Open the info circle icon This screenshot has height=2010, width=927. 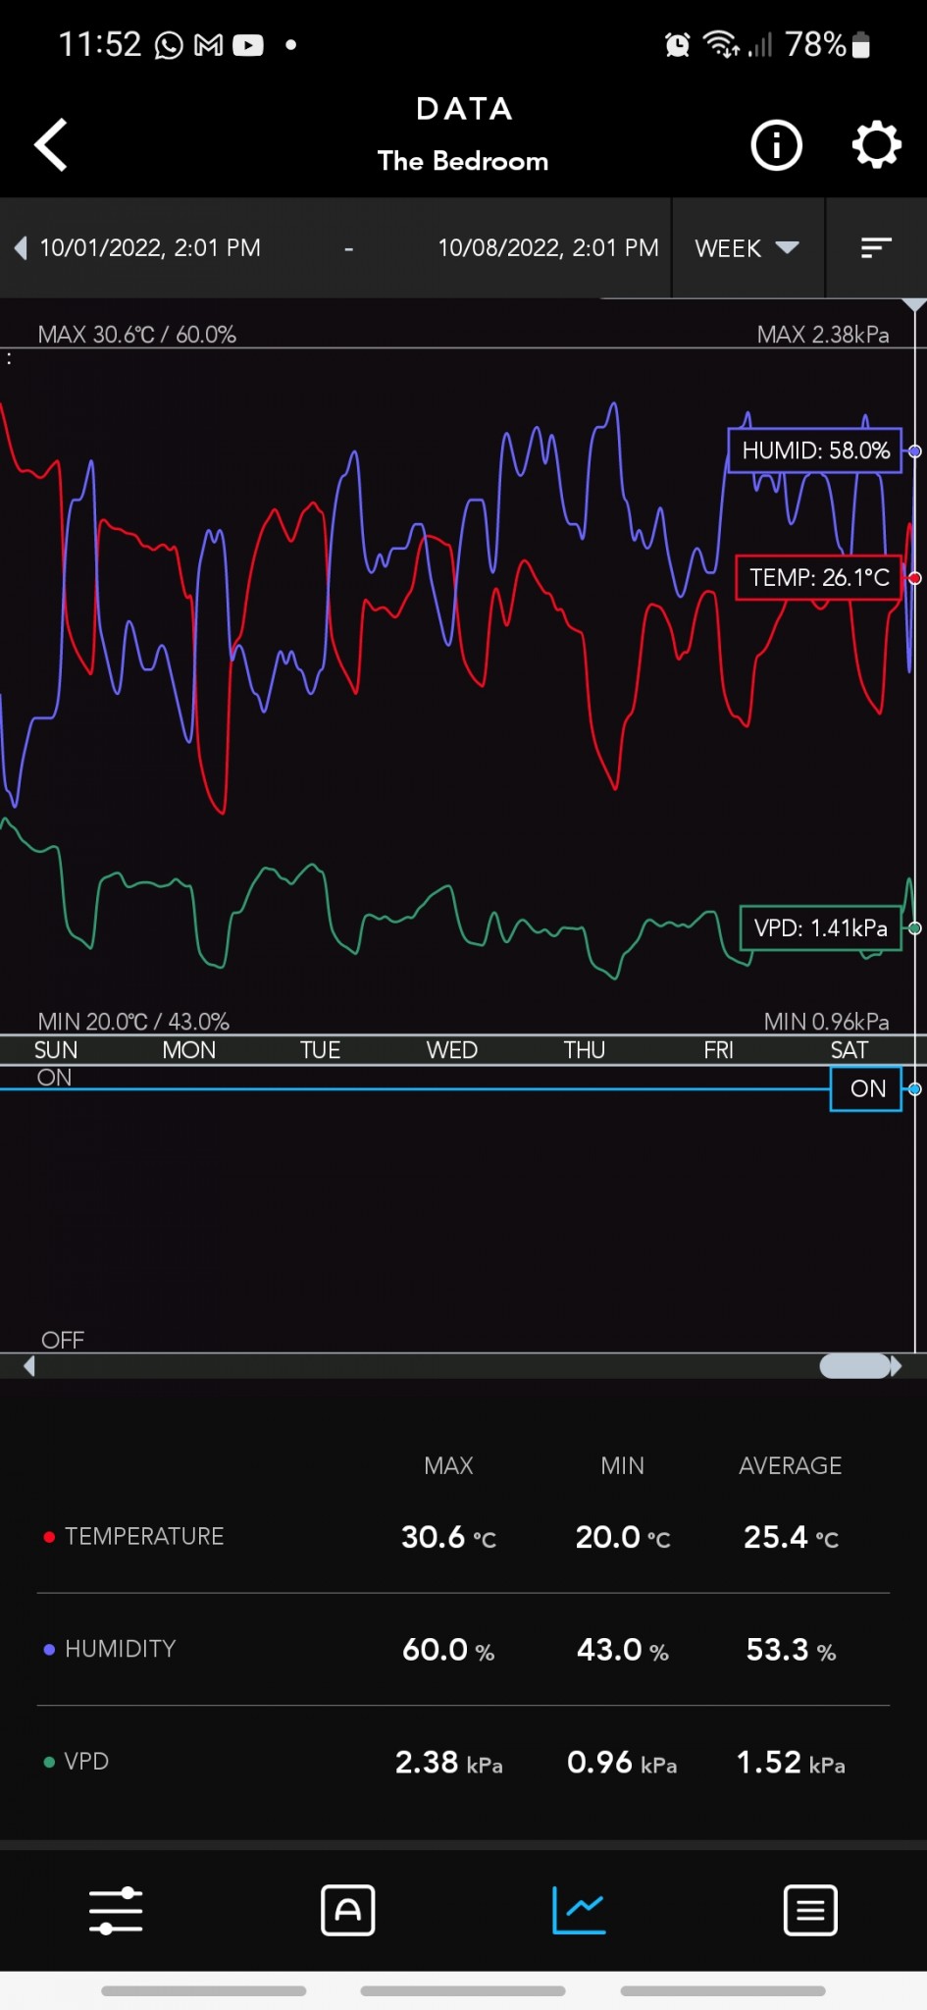pyautogui.click(x=776, y=145)
